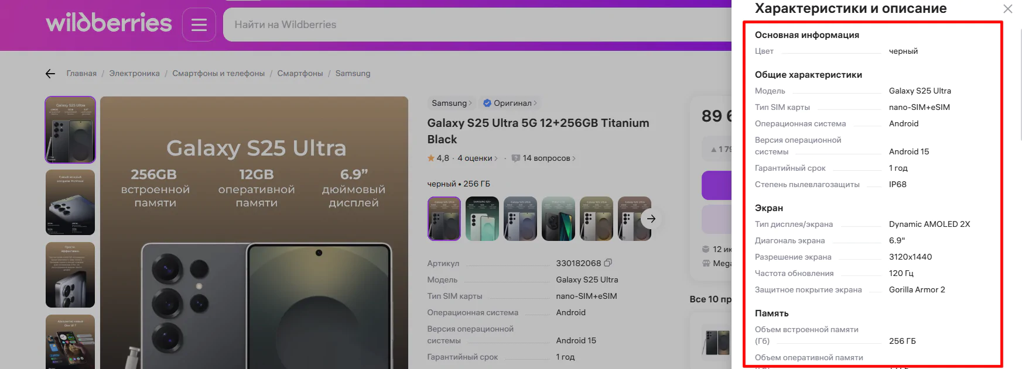The height and width of the screenshot is (369, 1022).
Task: Click the main Galaxy S25 Ultra product image
Action: [254, 233]
